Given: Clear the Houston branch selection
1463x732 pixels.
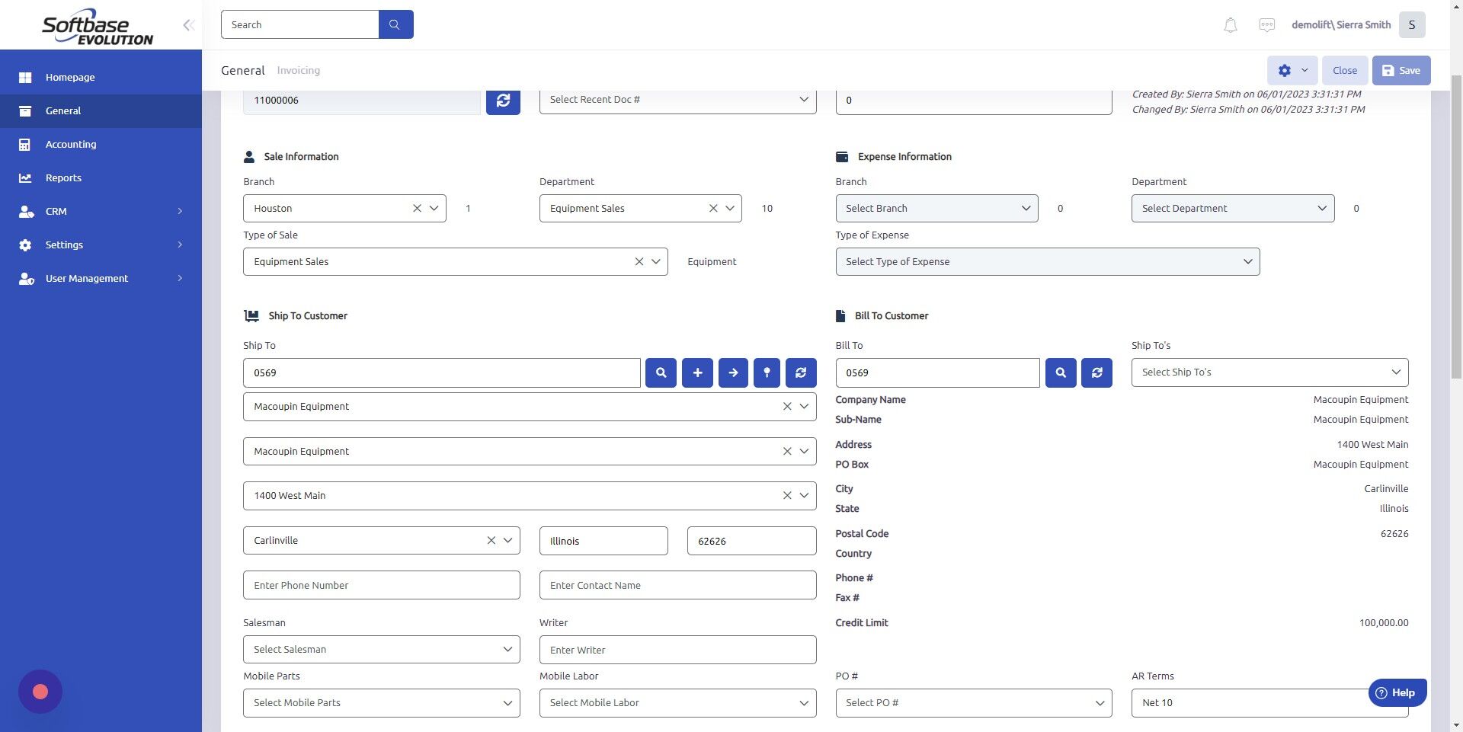Looking at the screenshot, I should point(417,208).
